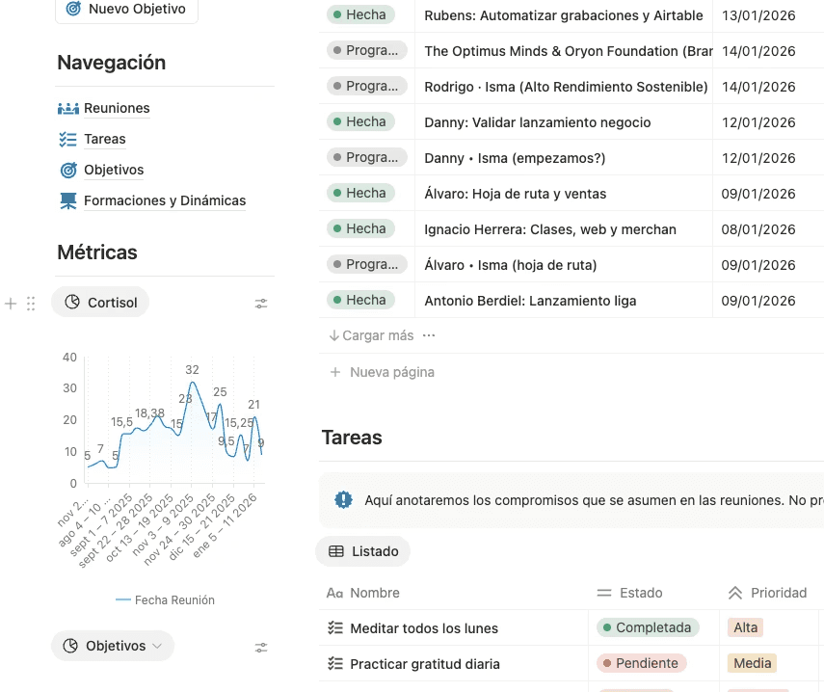Select the Cortisol chart view tab
This screenshot has width=824, height=692.
point(100,302)
